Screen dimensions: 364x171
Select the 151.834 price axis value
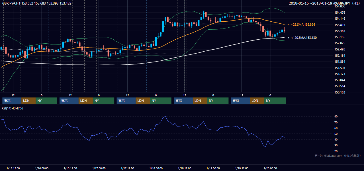pyautogui.click(x=340, y=62)
